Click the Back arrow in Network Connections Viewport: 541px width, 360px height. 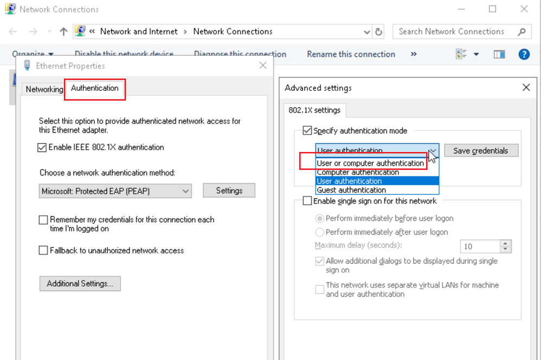coord(13,32)
